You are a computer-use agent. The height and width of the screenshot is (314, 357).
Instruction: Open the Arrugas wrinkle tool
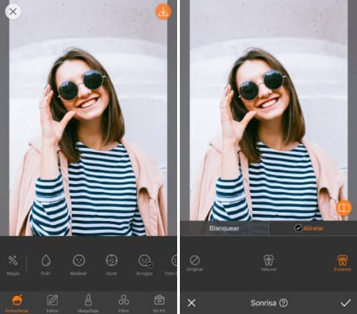pos(144,264)
